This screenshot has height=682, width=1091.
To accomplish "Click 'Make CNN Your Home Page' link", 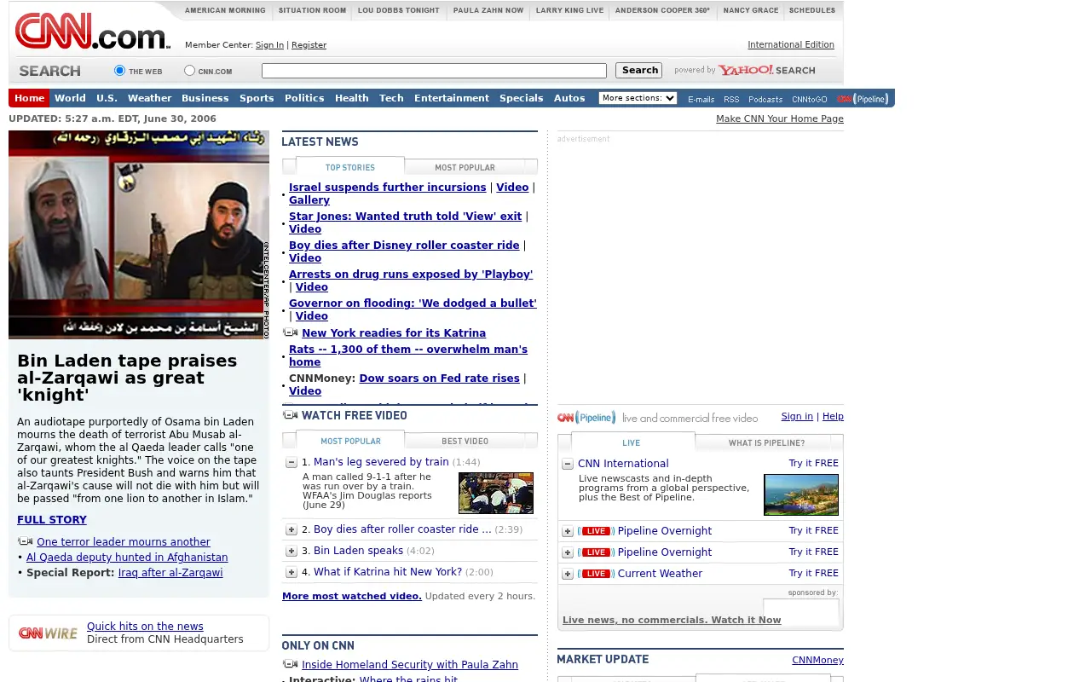I will tap(780, 118).
